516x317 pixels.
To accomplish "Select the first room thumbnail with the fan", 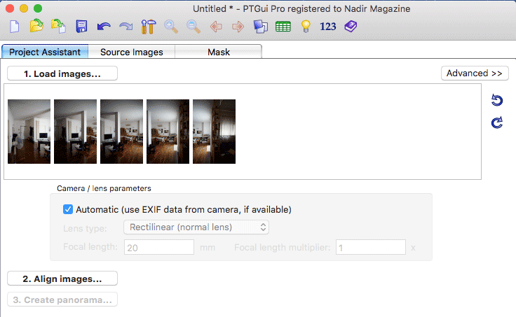I will click(x=29, y=132).
